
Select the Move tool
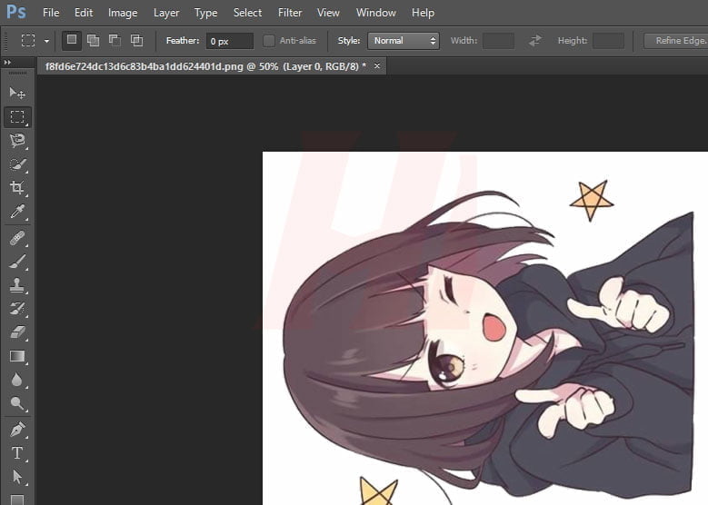pyautogui.click(x=17, y=93)
